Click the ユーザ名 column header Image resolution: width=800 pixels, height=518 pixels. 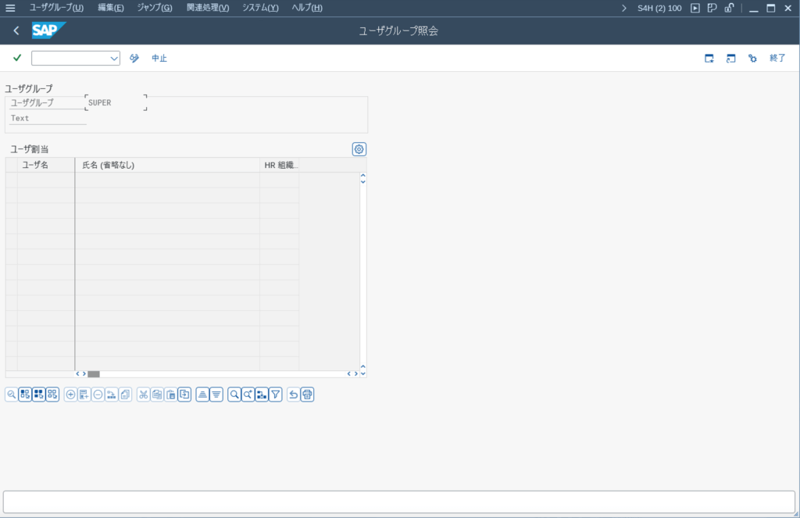46,165
